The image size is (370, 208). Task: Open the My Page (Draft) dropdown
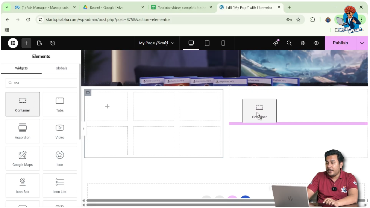click(x=157, y=43)
